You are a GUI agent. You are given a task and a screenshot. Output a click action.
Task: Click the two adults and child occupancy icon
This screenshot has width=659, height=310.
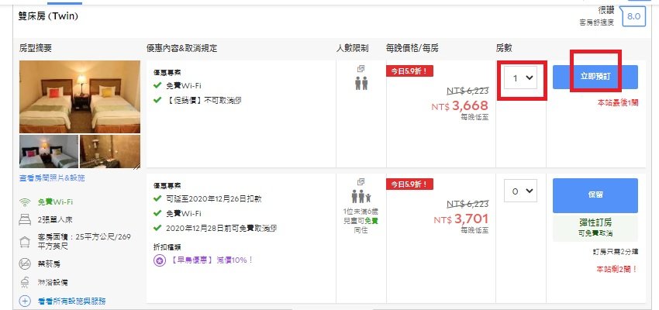361,196
